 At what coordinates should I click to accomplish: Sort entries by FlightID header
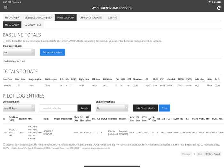coord(23,119)
